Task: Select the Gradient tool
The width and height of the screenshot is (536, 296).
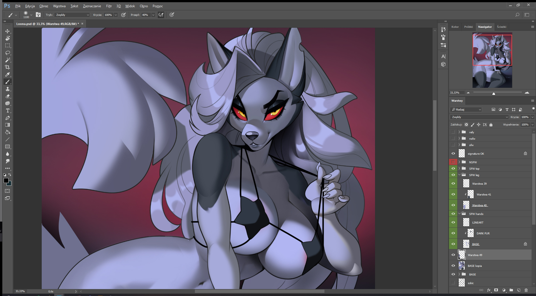Action: pos(8,125)
